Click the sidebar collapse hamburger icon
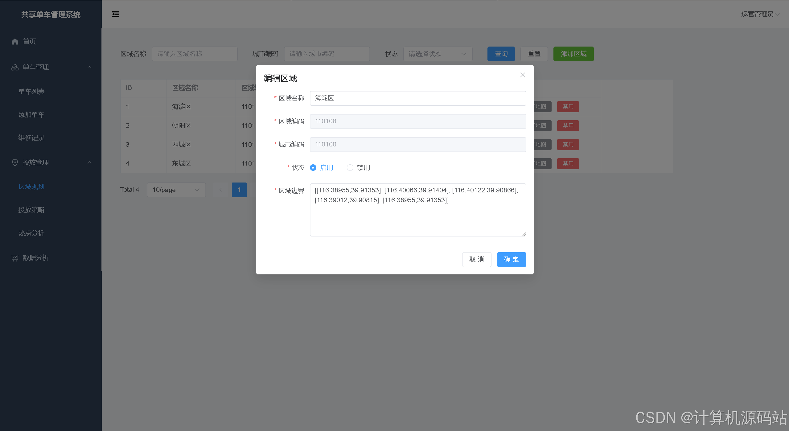The image size is (789, 431). (115, 14)
